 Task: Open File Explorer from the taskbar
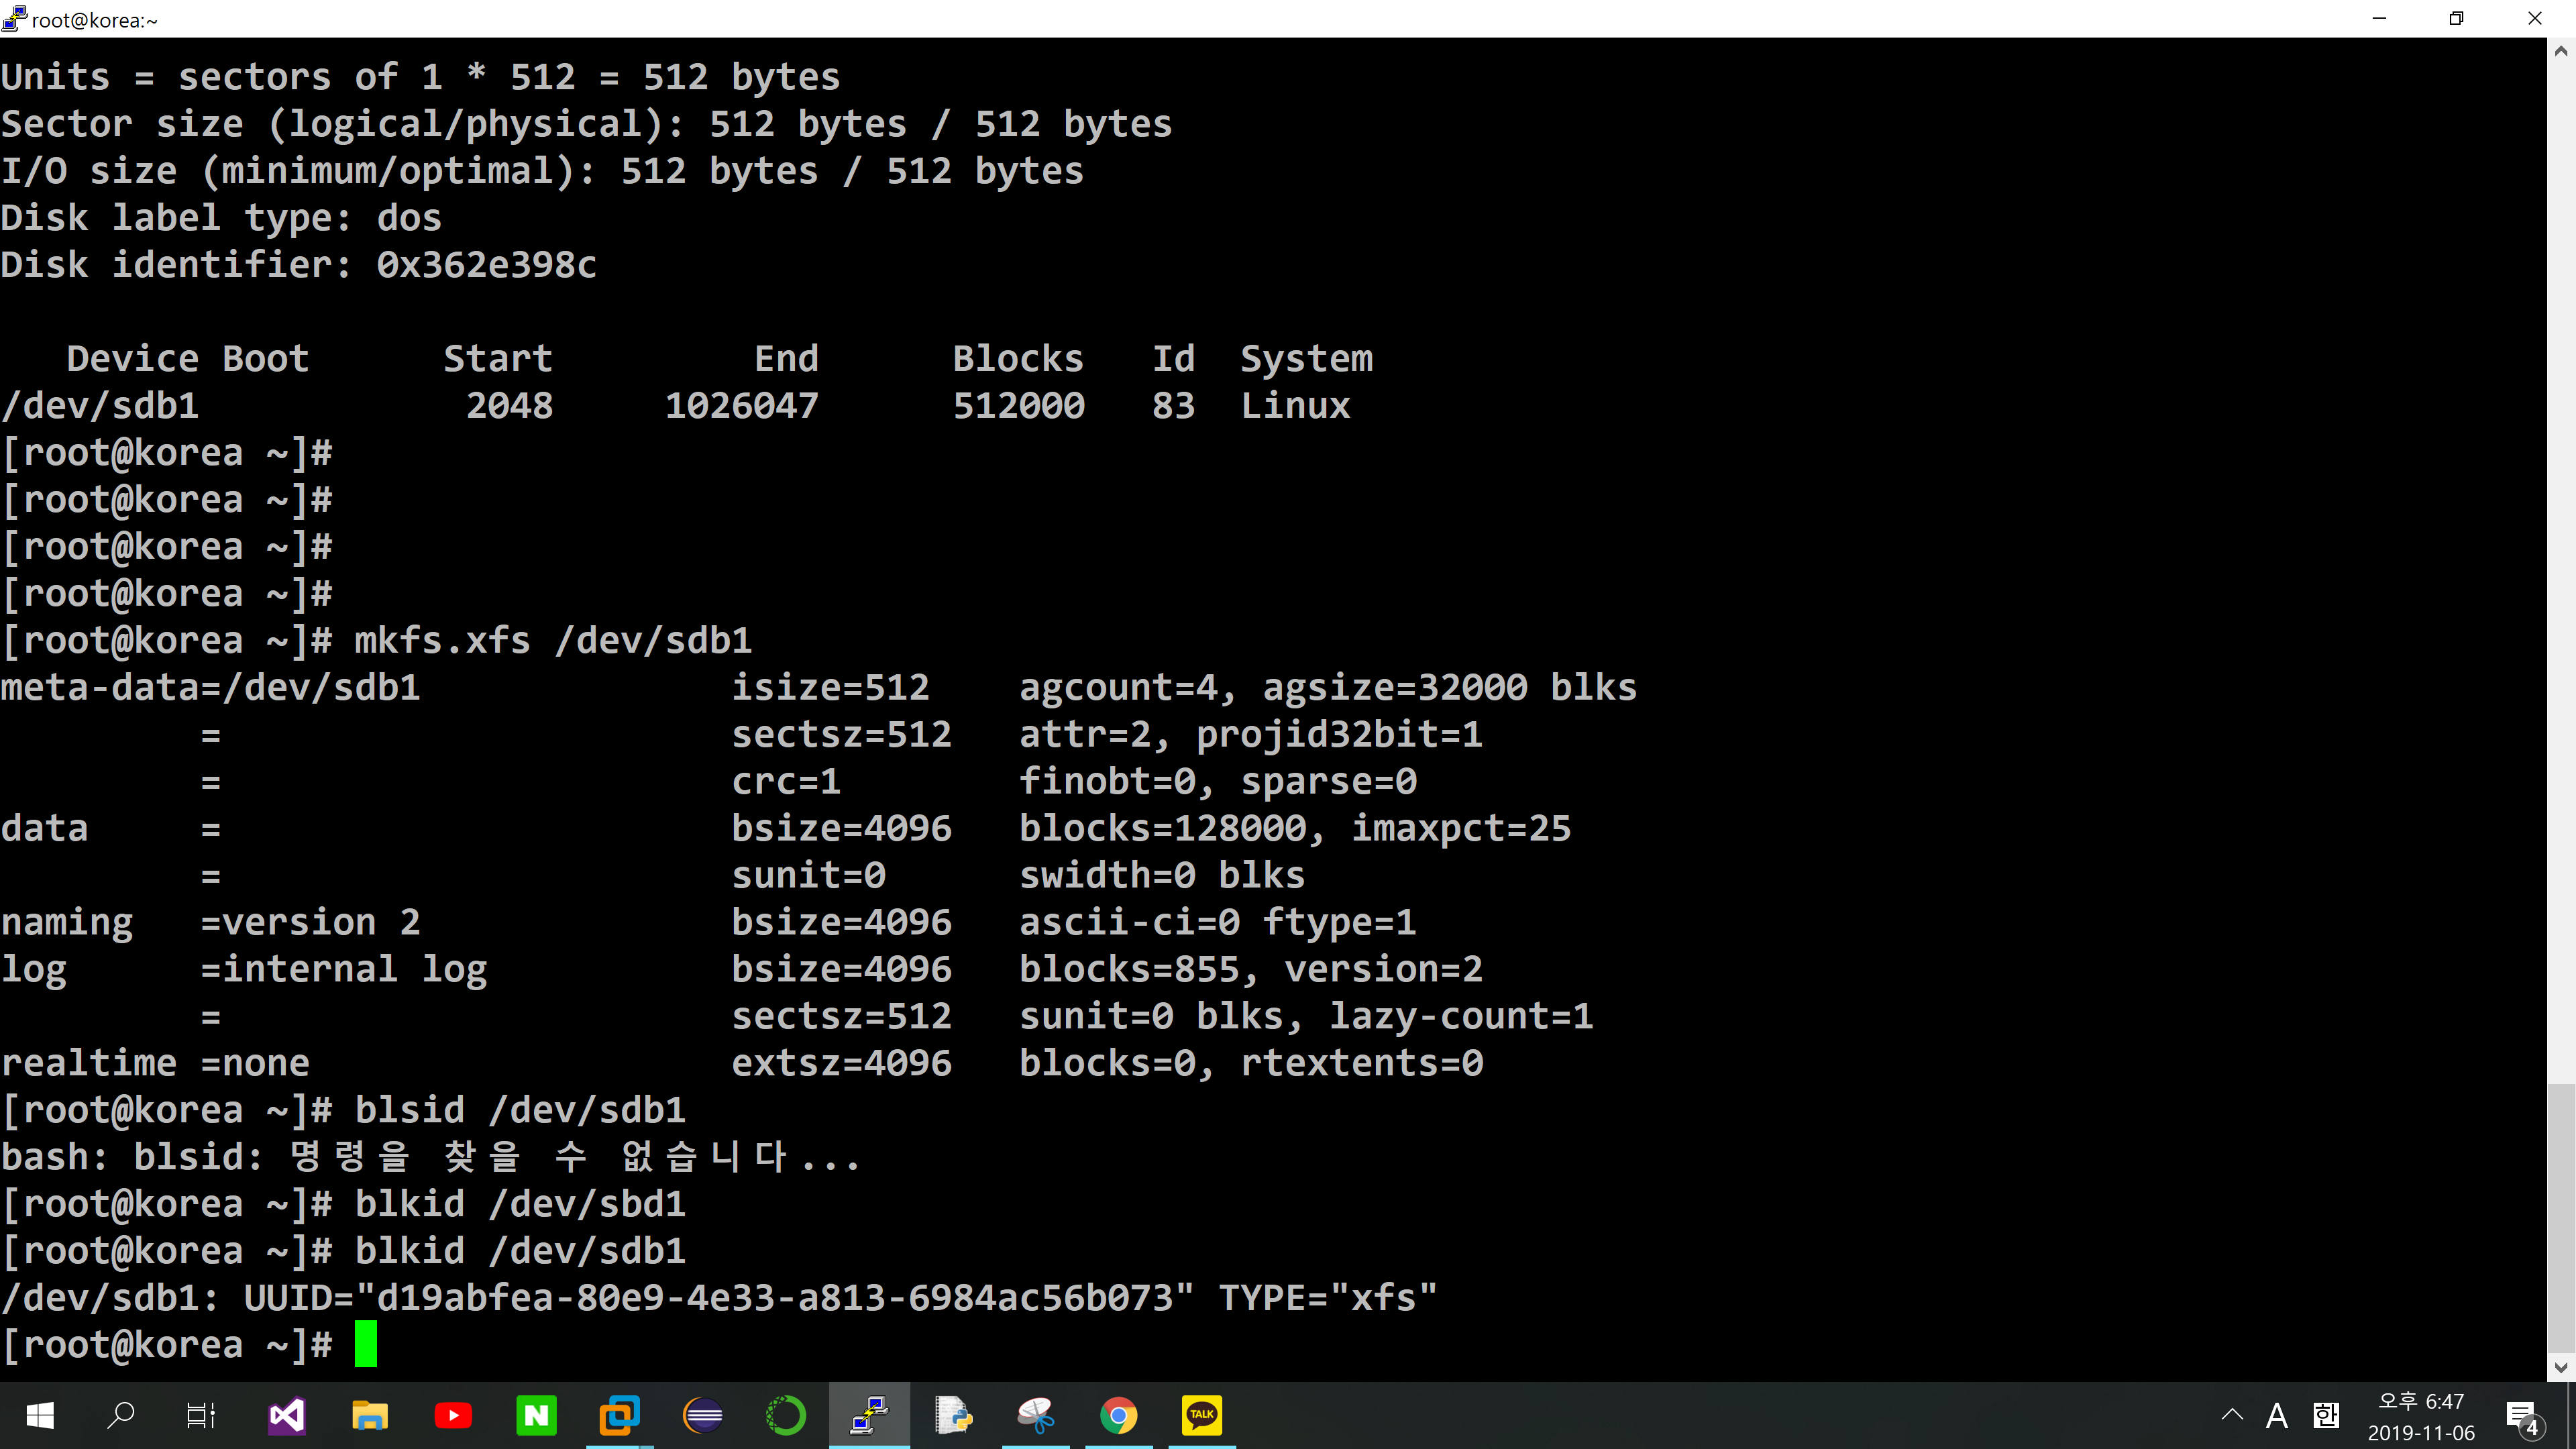370,1415
